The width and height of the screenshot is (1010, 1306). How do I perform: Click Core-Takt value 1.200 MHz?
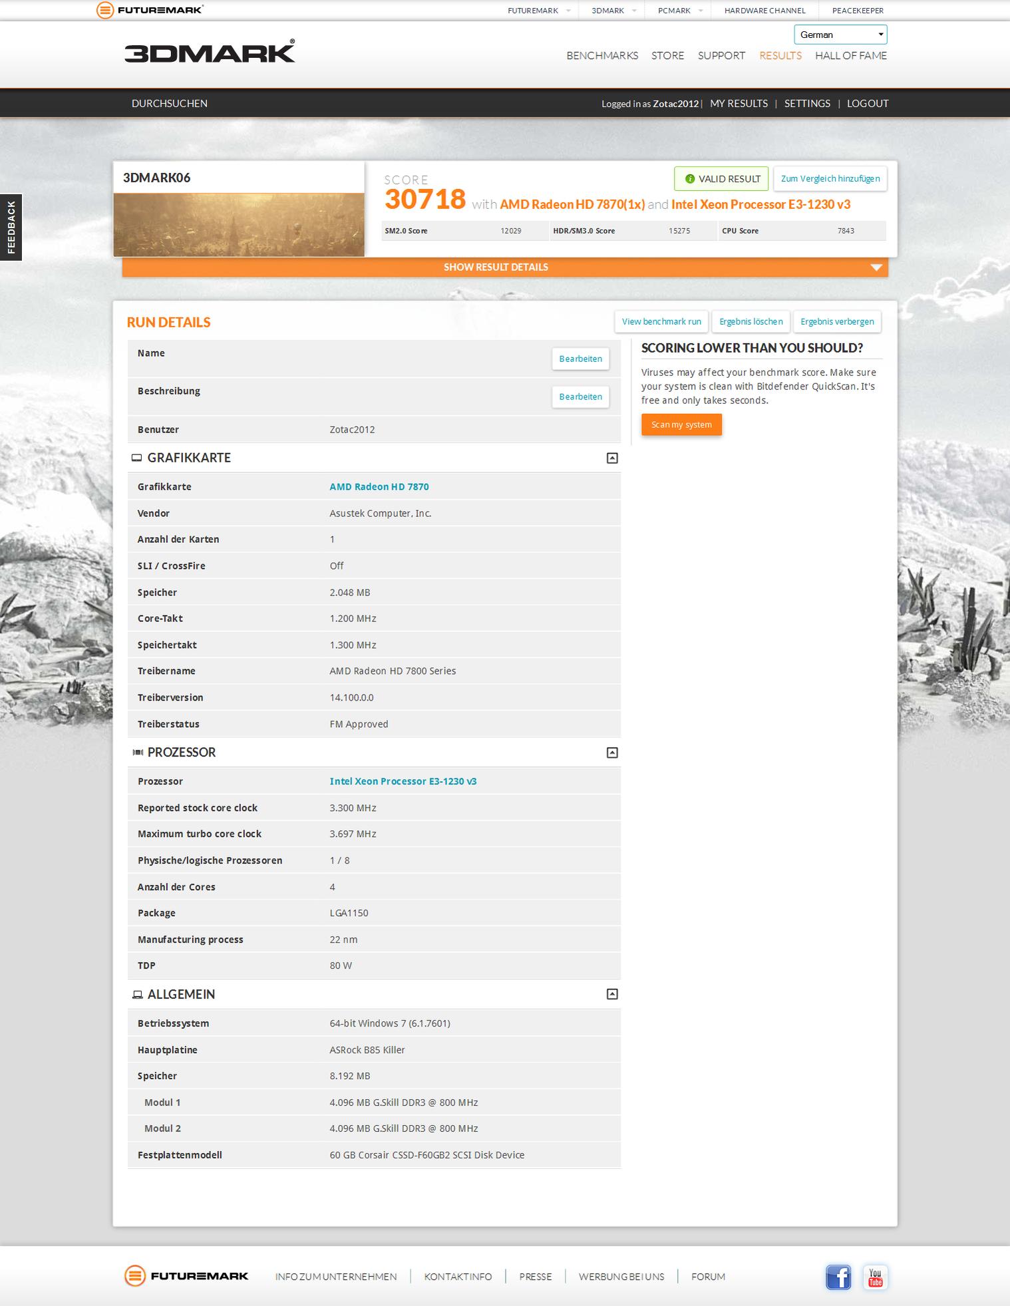point(353,618)
